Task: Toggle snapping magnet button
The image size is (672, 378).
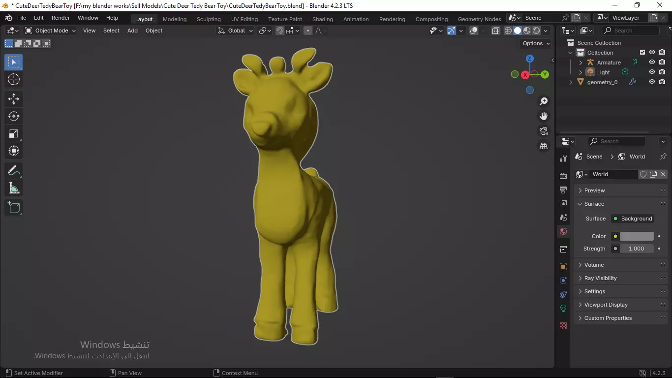Action: coord(280,31)
